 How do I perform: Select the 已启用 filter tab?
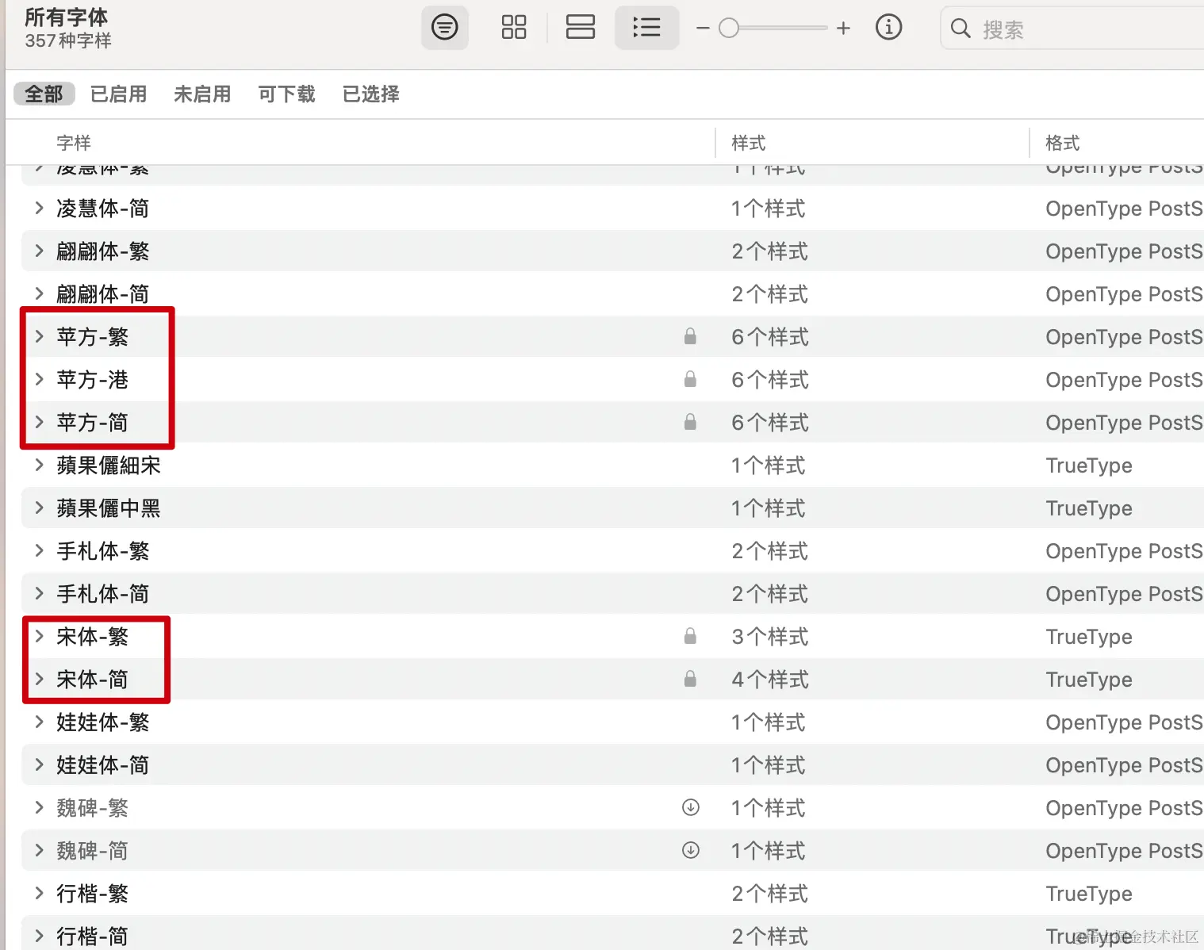tap(119, 94)
